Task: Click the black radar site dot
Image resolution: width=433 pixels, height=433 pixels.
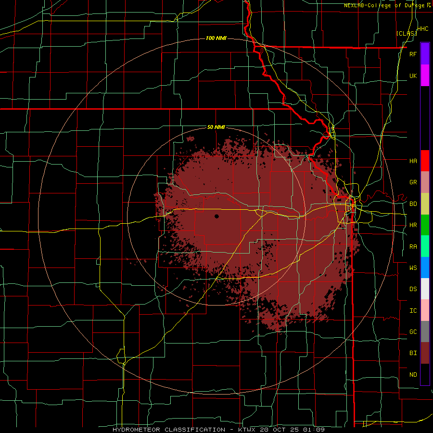Action: tap(217, 216)
